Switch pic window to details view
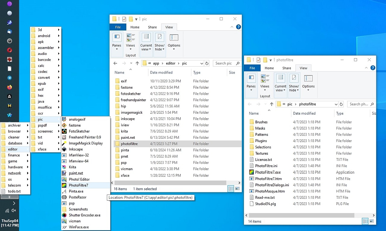Screen dimensions: 386x231 click(231, 189)
